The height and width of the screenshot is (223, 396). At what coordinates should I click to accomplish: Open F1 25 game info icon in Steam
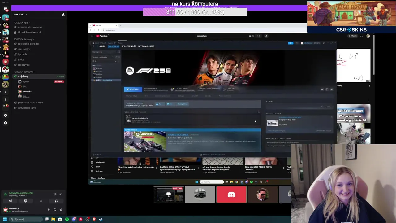pyautogui.click(x=327, y=90)
